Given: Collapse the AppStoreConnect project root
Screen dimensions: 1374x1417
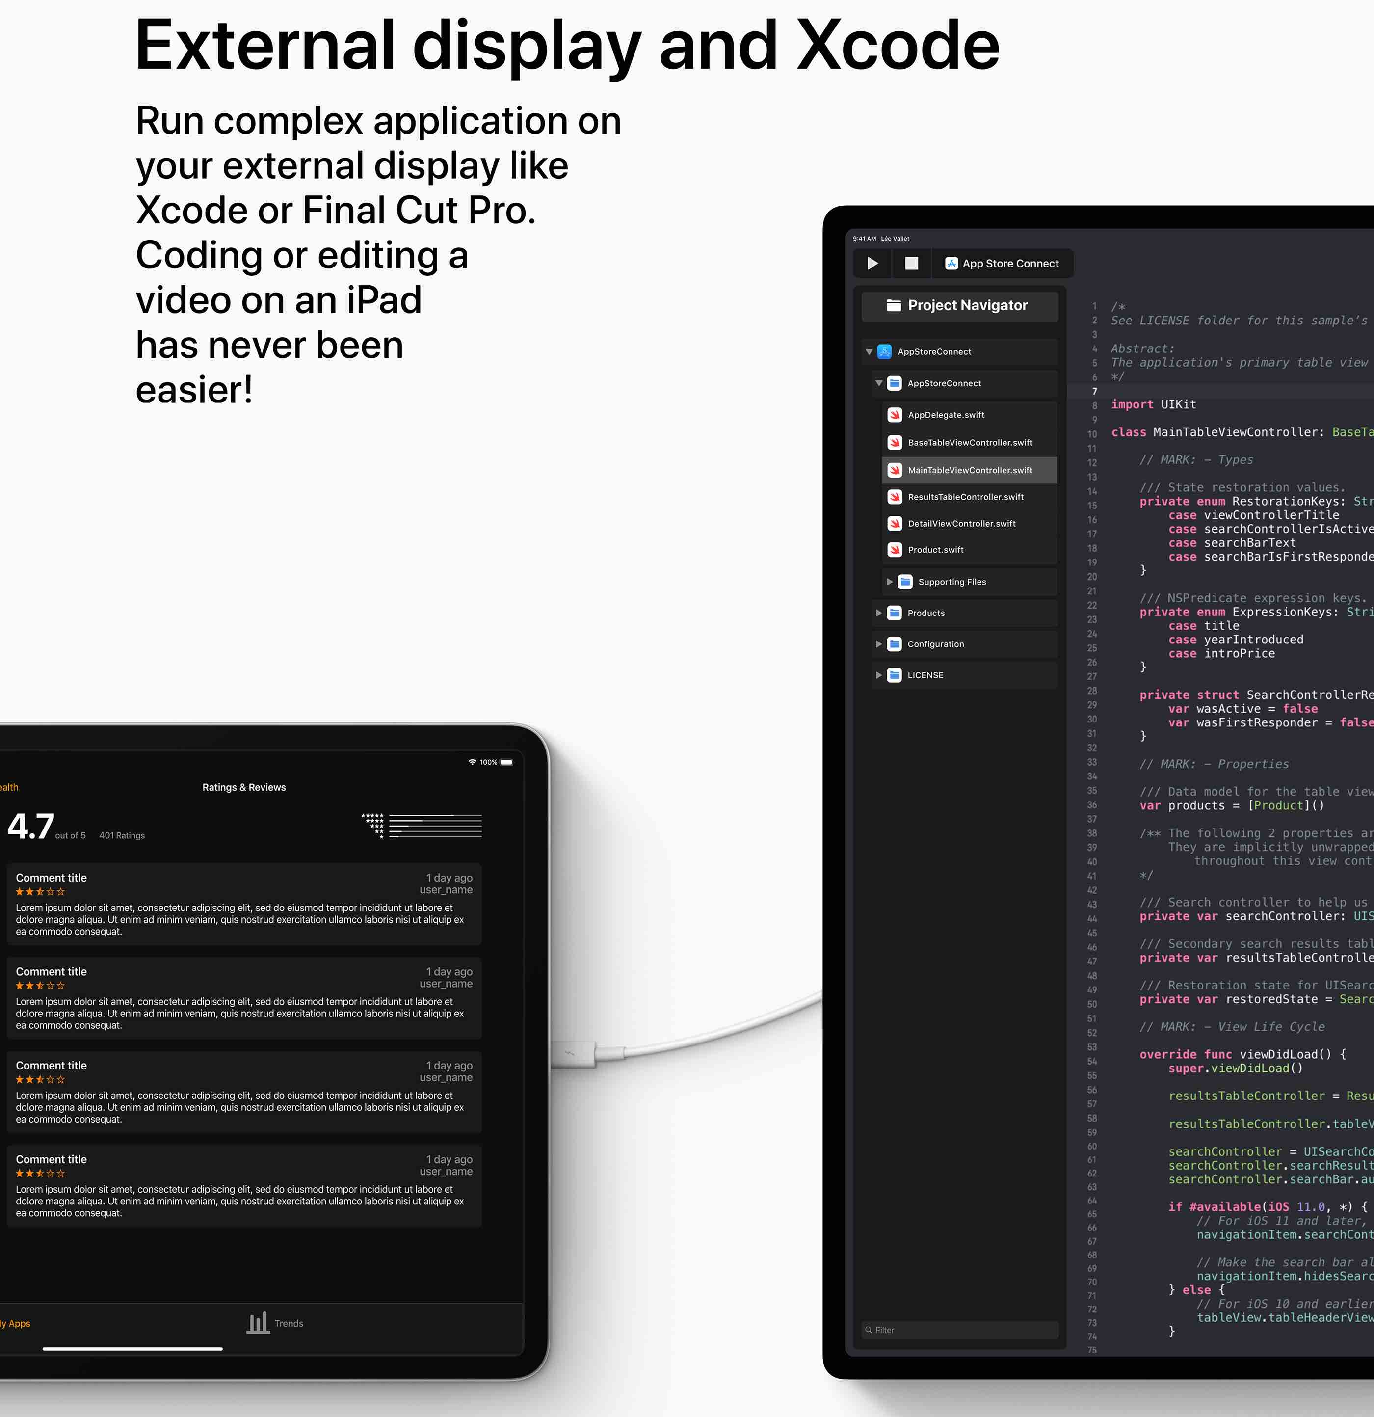Looking at the screenshot, I should point(869,352).
